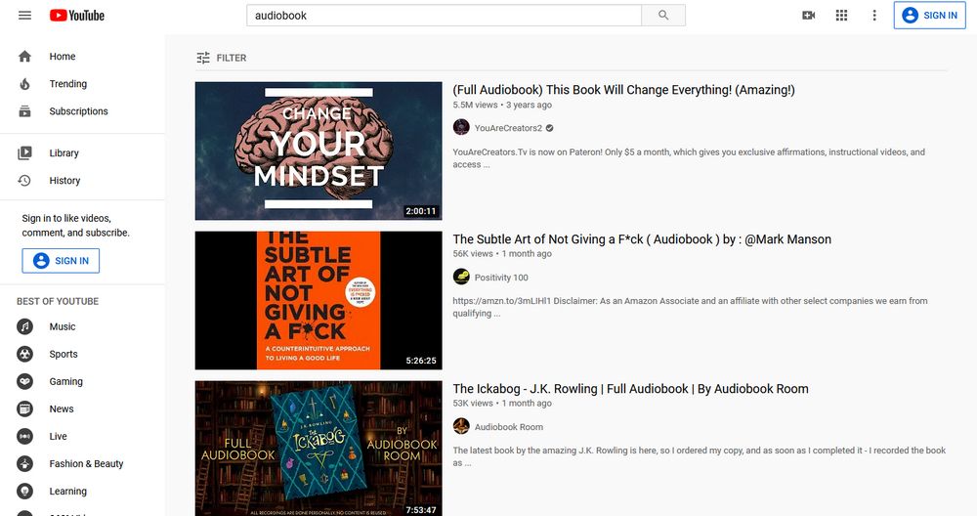Open Live label in sidebar

[x=58, y=436]
